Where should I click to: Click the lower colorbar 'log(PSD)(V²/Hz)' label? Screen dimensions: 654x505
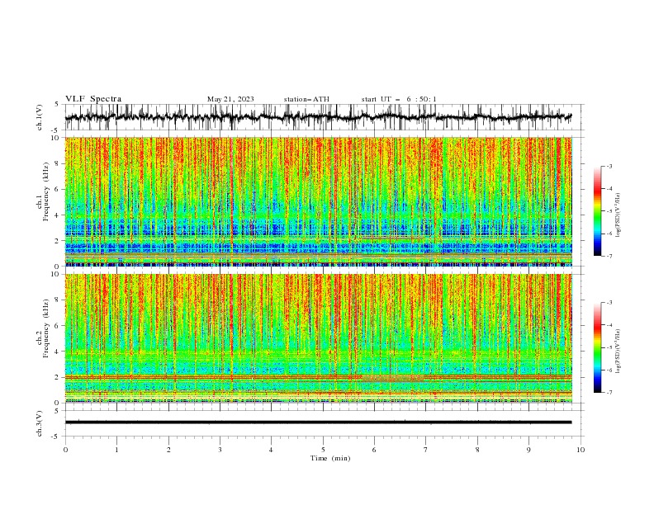pos(618,351)
